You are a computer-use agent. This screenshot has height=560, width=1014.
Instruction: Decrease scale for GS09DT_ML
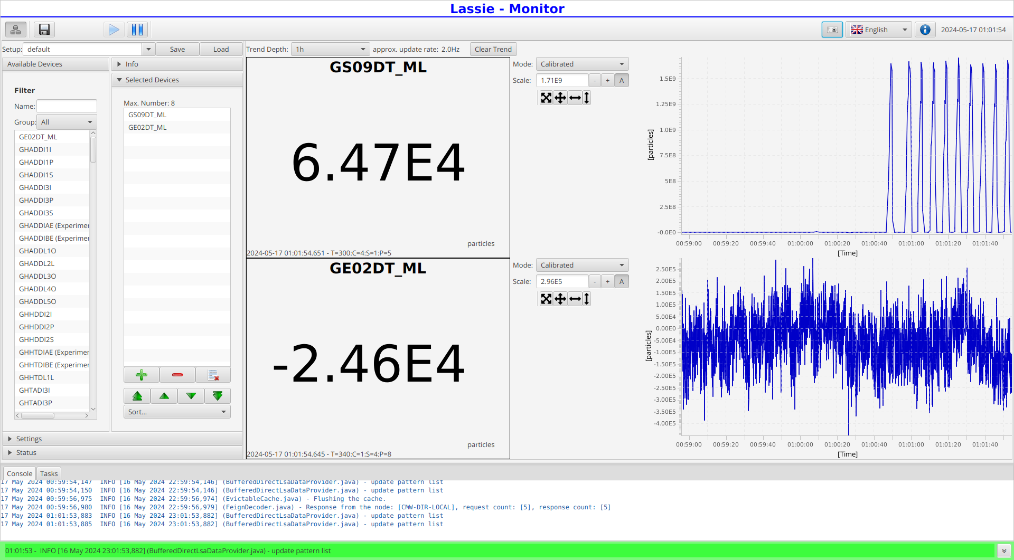595,80
